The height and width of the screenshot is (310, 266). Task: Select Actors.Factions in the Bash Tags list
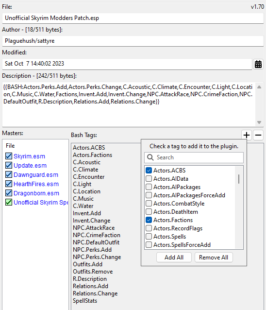click(92, 155)
